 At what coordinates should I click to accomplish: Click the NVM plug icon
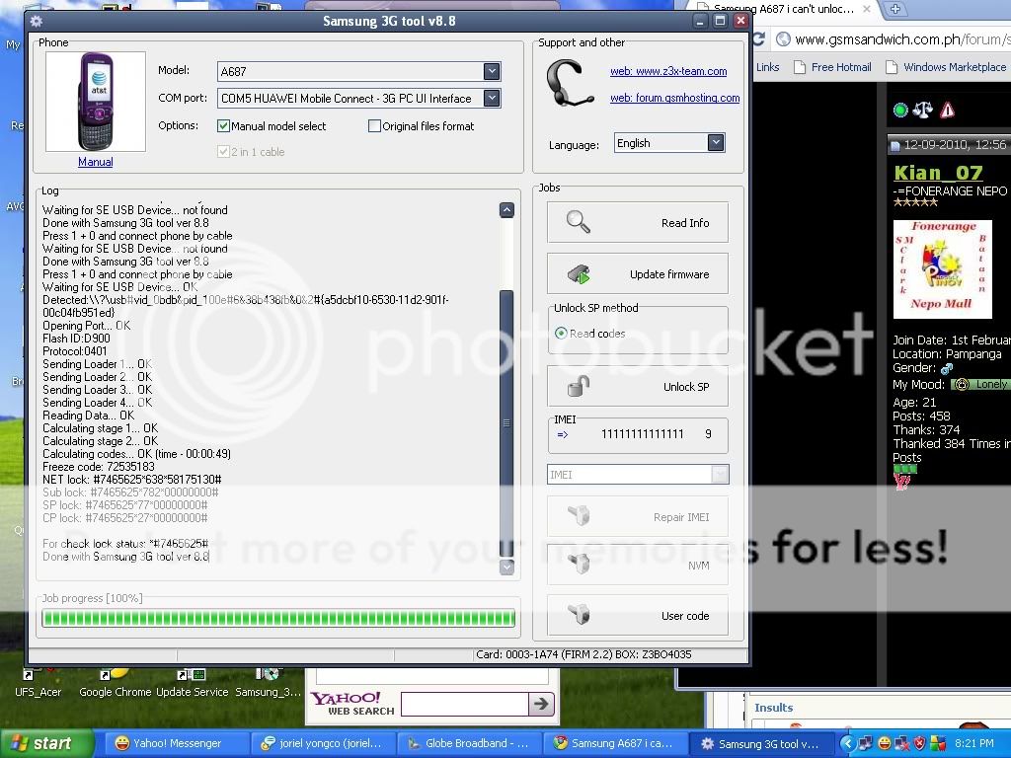click(579, 564)
